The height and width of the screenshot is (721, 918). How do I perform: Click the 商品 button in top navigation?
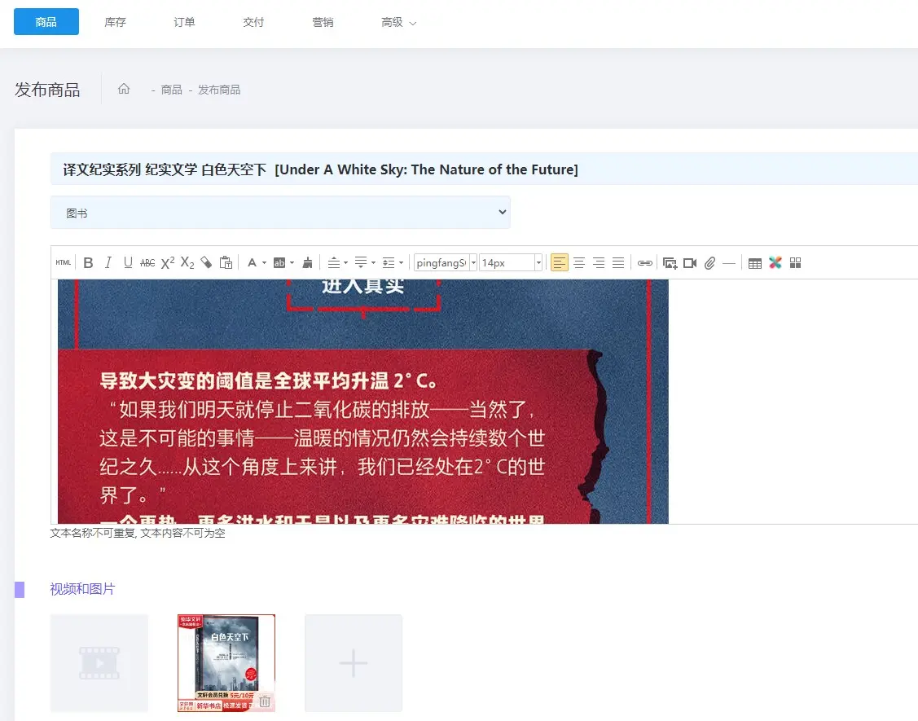pyautogui.click(x=46, y=22)
